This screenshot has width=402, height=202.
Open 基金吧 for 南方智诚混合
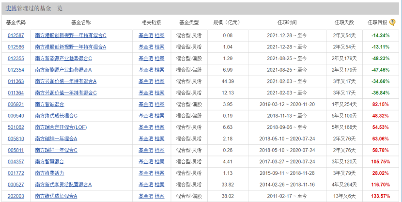pyautogui.click(x=145, y=104)
